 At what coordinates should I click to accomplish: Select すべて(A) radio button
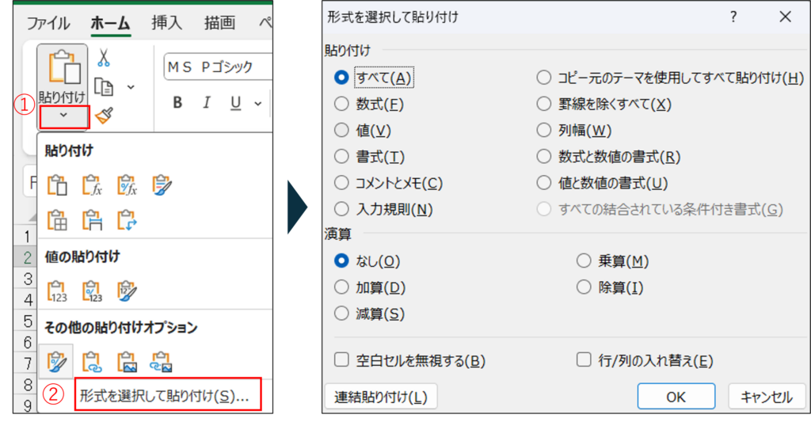[341, 78]
